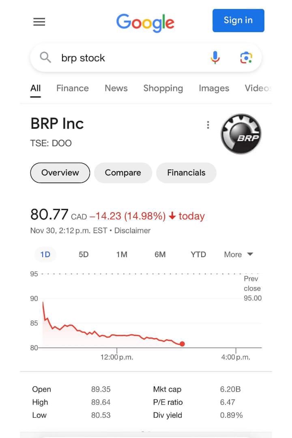Open the hamburger menu
The height and width of the screenshot is (438, 292).
(x=39, y=22)
